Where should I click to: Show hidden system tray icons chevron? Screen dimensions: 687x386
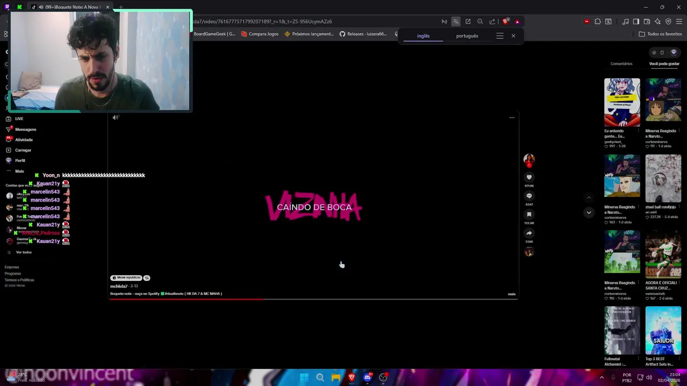[601, 377]
